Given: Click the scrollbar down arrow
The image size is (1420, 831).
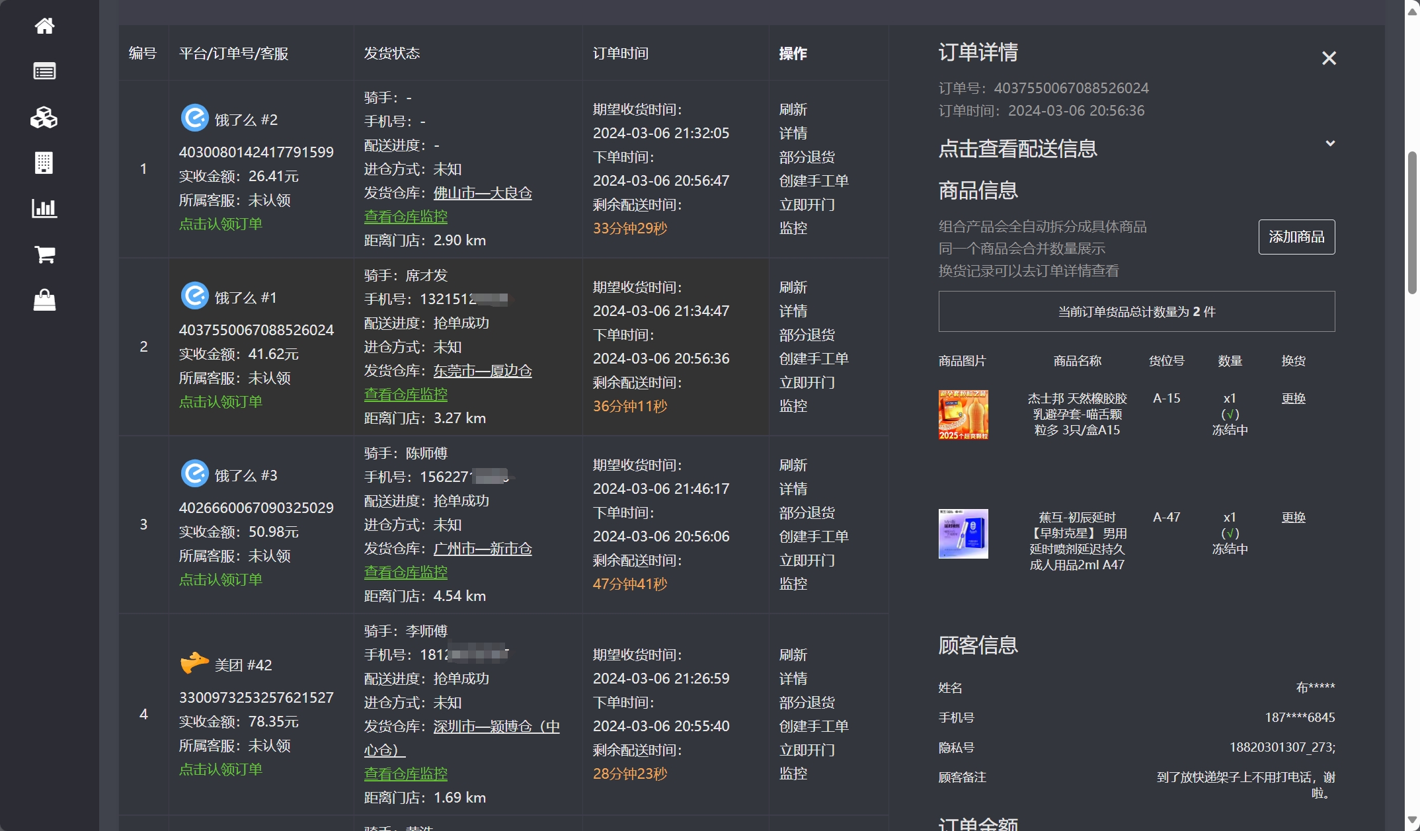Looking at the screenshot, I should pyautogui.click(x=1412, y=821).
